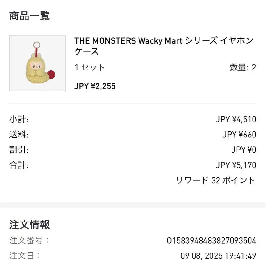This screenshot has width=266, height=266.
Task: Click the 注文日 label
Action: tap(25, 256)
